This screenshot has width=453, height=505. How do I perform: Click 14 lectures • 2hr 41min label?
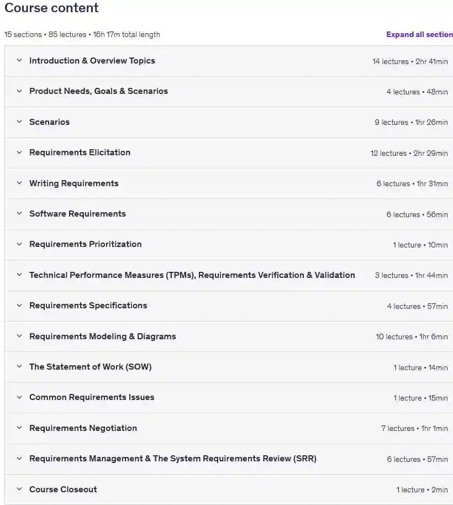(410, 61)
